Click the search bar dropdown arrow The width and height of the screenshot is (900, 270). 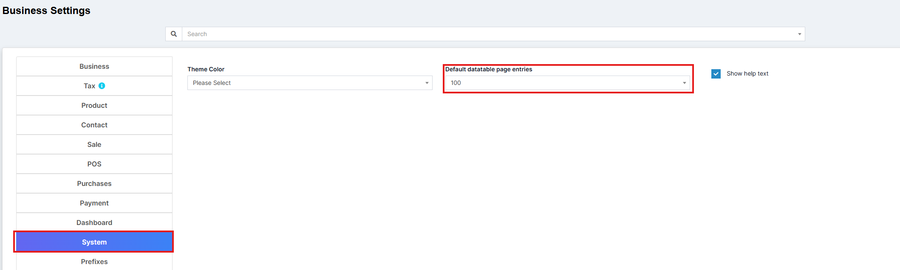(x=799, y=34)
